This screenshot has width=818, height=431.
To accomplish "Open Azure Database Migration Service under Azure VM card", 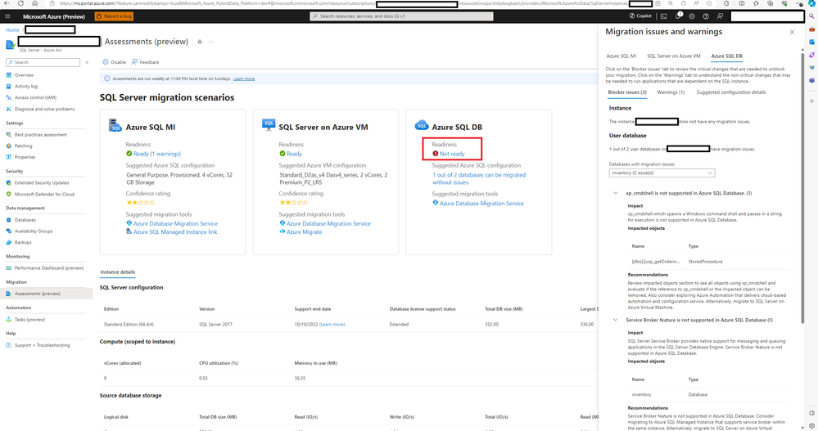I will (x=328, y=223).
